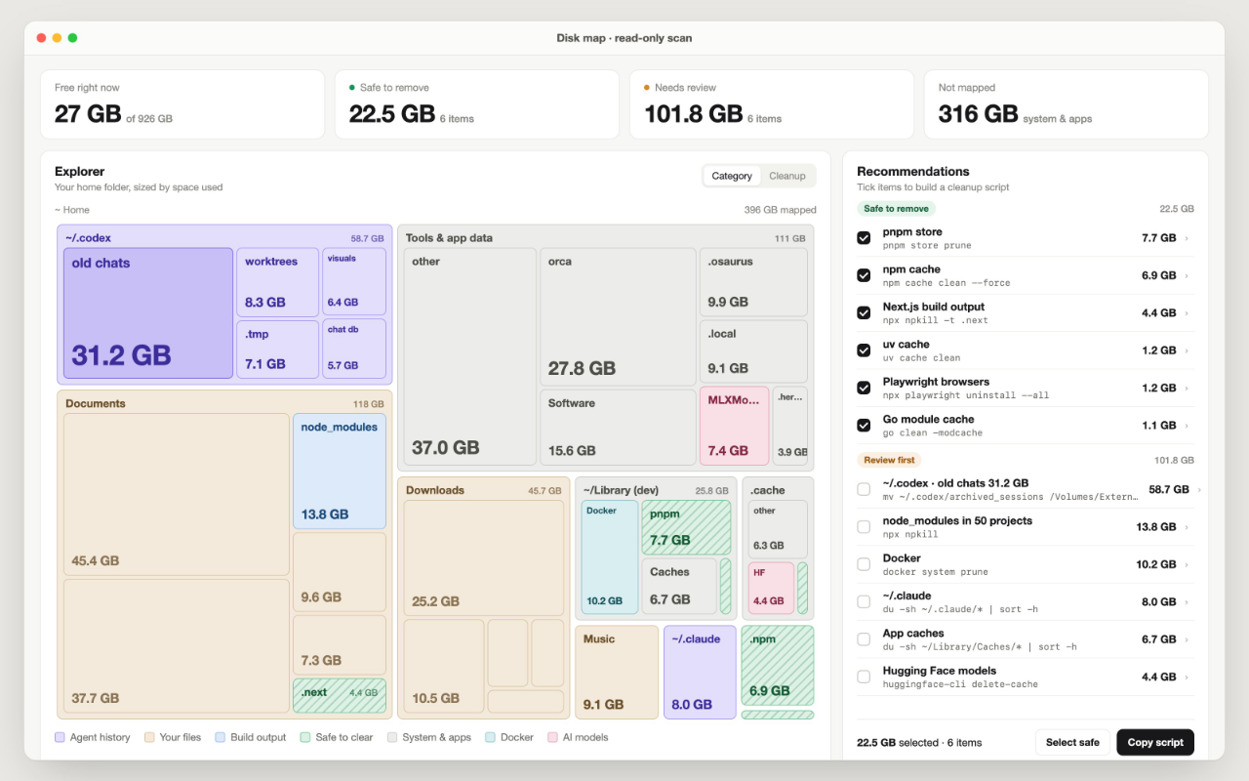The height and width of the screenshot is (781, 1249).
Task: Select the .osaurus 9.9 GB tile
Action: (x=753, y=281)
